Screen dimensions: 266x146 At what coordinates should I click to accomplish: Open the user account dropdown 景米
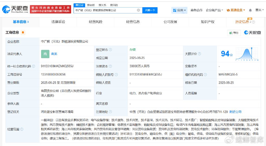click(x=260, y=10)
